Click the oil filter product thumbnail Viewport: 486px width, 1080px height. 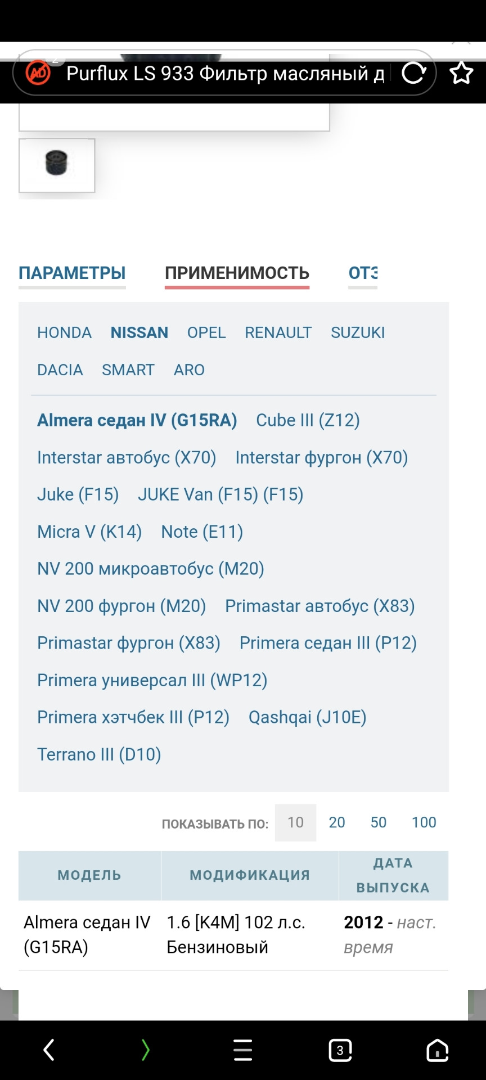coord(57,165)
